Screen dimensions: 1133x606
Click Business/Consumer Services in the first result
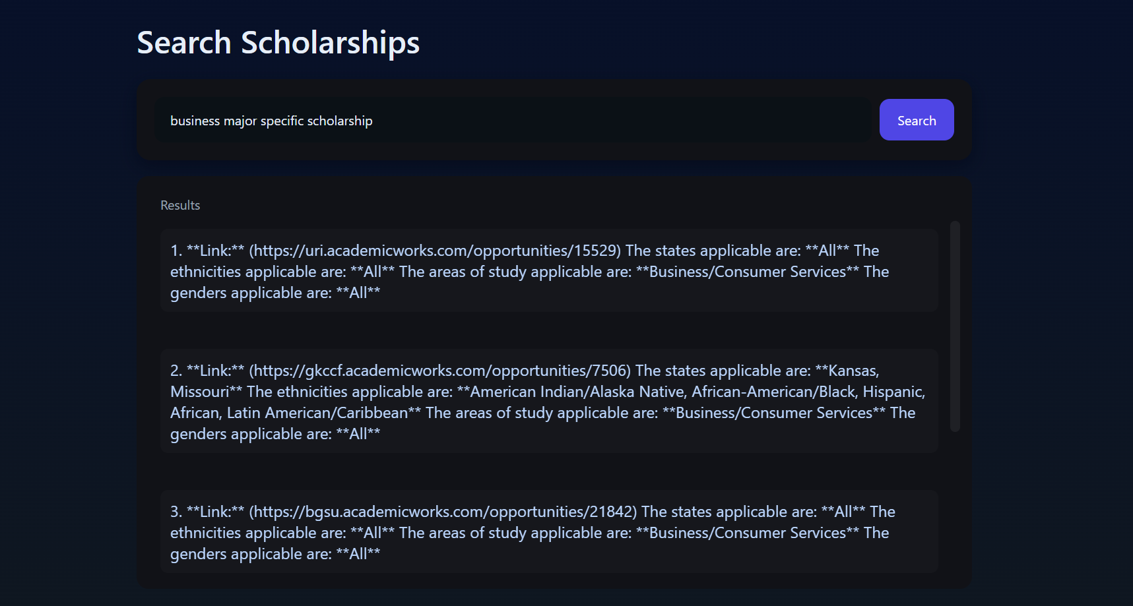point(748,272)
